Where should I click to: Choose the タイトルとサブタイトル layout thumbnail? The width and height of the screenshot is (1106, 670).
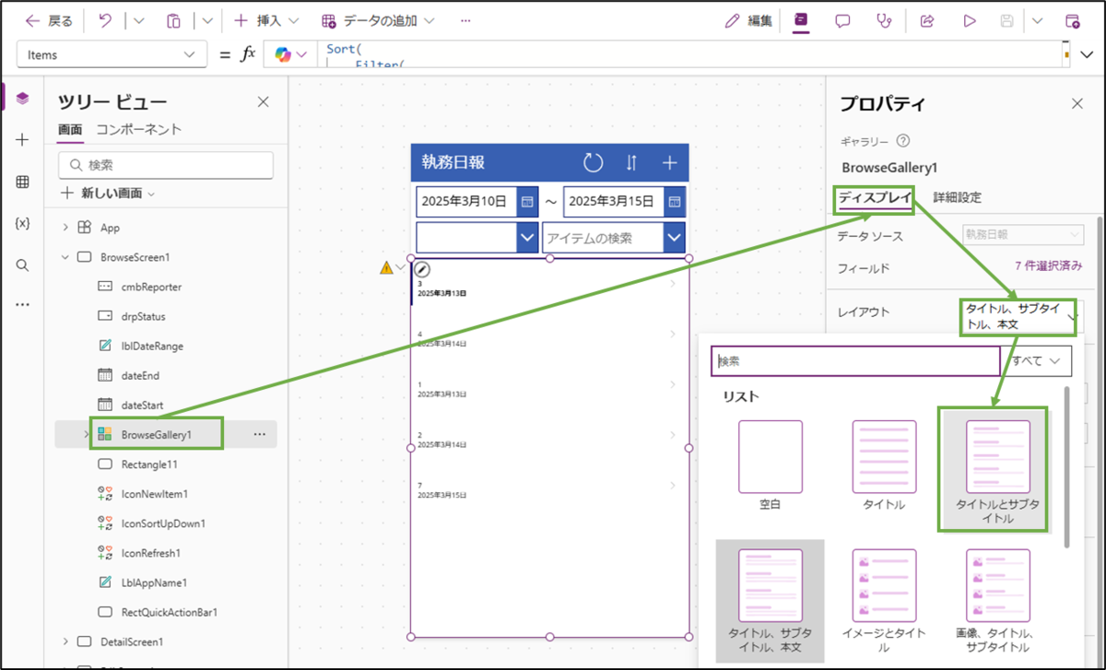pyautogui.click(x=997, y=470)
